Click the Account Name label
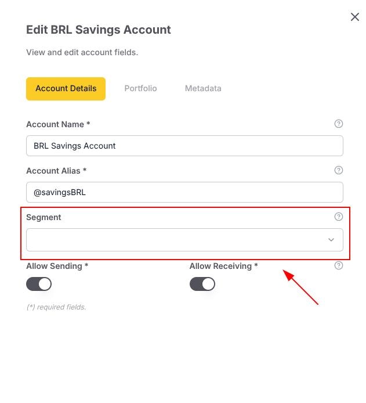 click(58, 124)
